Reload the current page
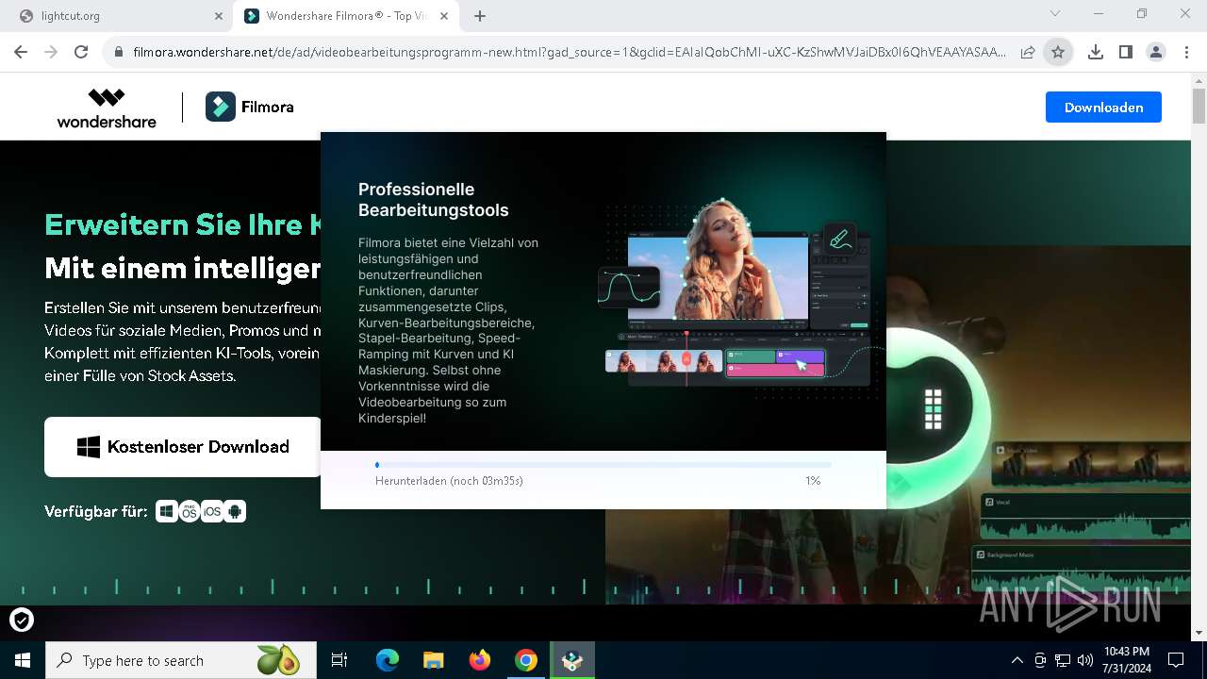The height and width of the screenshot is (679, 1207). [81, 53]
